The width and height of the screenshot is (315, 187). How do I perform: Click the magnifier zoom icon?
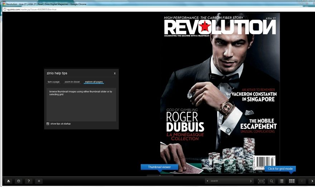click(x=271, y=181)
